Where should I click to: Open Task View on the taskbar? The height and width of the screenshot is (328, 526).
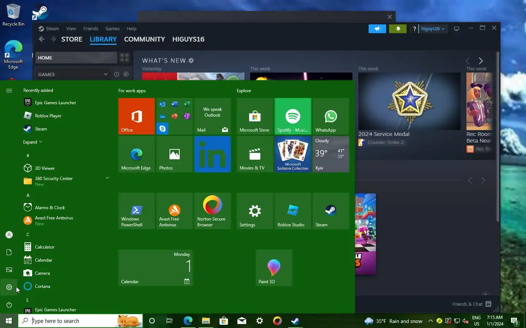point(169,321)
